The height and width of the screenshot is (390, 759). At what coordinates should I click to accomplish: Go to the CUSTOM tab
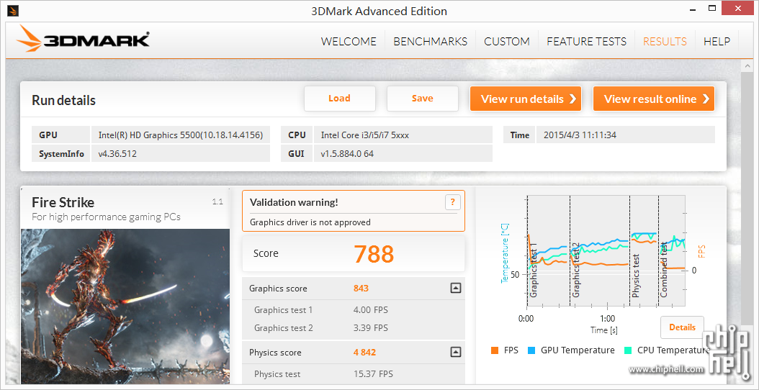pyautogui.click(x=507, y=42)
